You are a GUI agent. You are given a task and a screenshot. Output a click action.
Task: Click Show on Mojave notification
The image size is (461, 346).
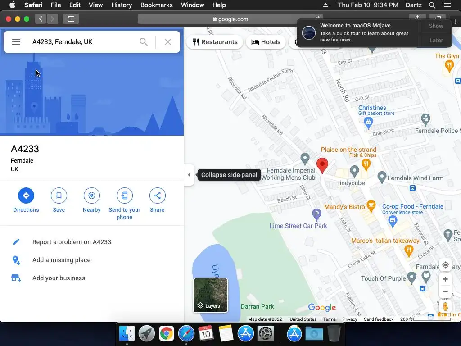[x=436, y=26]
